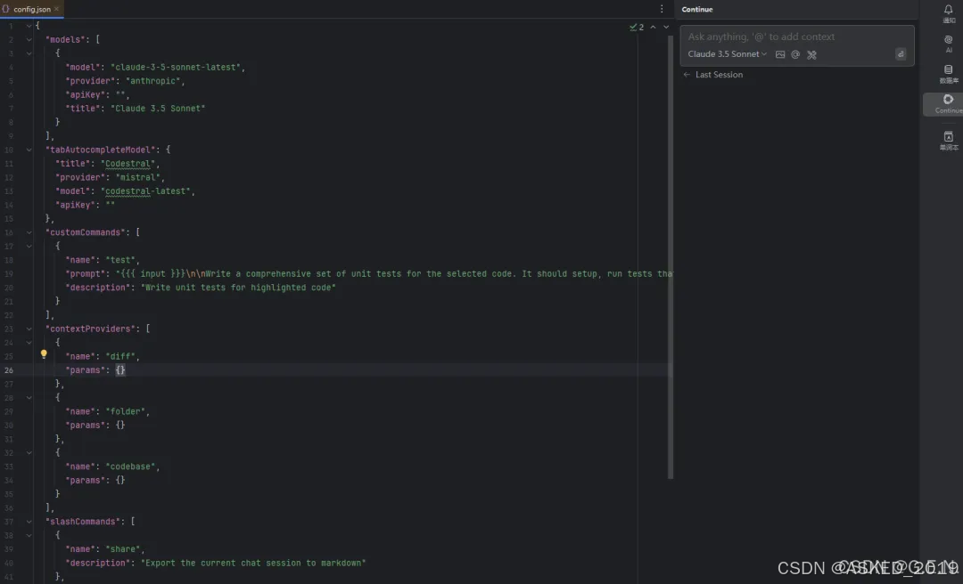Click the yellow light bulb intention icon
Screen dimensions: 963x584
[44, 354]
